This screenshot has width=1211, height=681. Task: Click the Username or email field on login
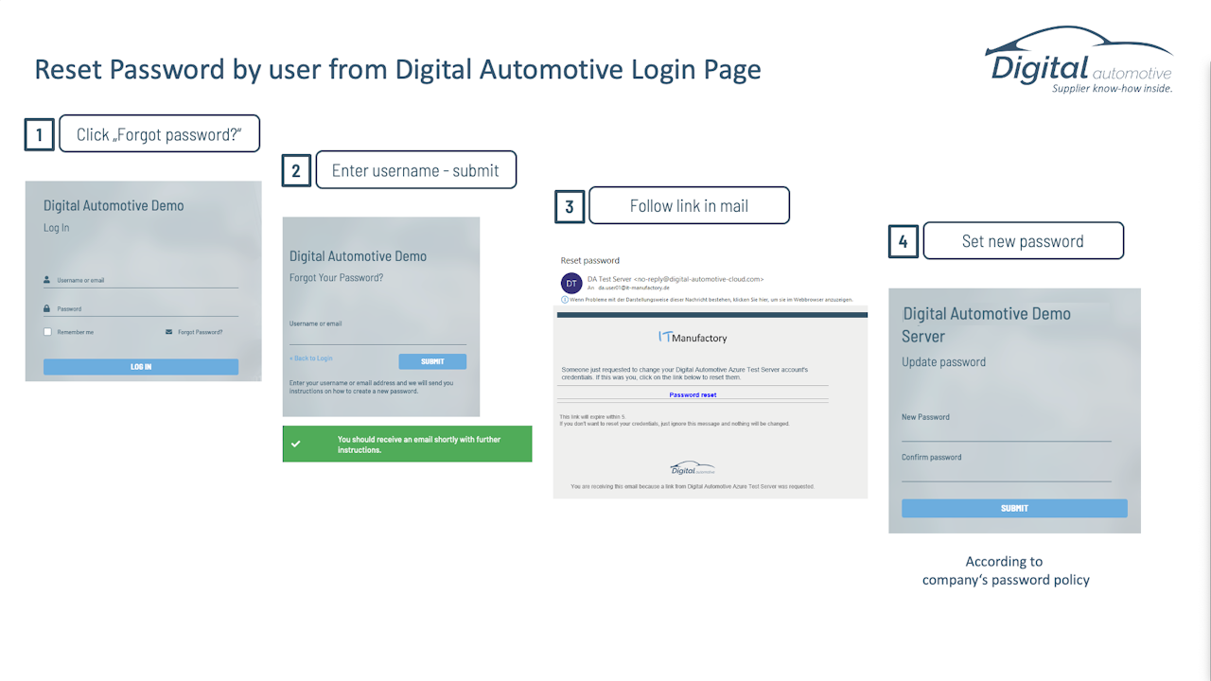pos(141,280)
